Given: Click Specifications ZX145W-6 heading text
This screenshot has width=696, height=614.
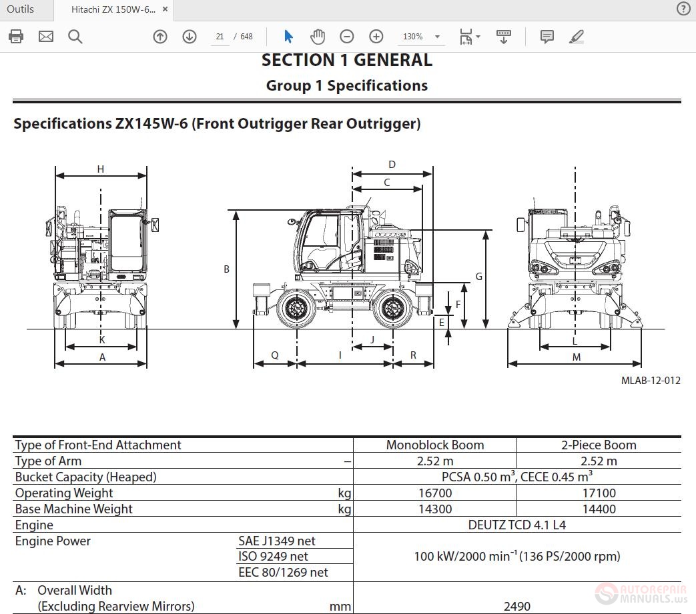Looking at the screenshot, I should 217,124.
